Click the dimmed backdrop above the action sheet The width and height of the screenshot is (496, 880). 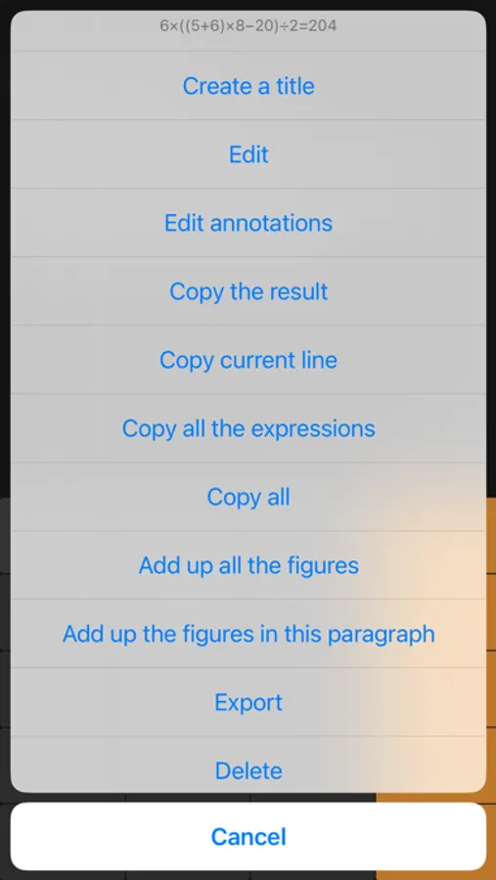coord(248,5)
